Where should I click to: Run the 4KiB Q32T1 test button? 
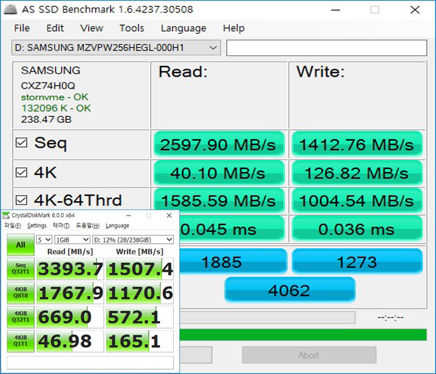tap(21, 317)
